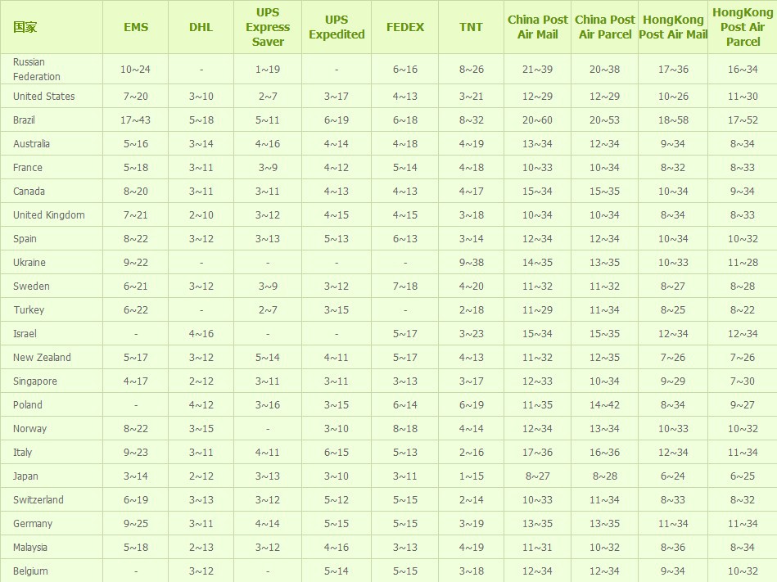Screen dimensions: 777x582
Task: Select Singapore HongKong Post Air Parcel 7~30
Action: click(743, 381)
